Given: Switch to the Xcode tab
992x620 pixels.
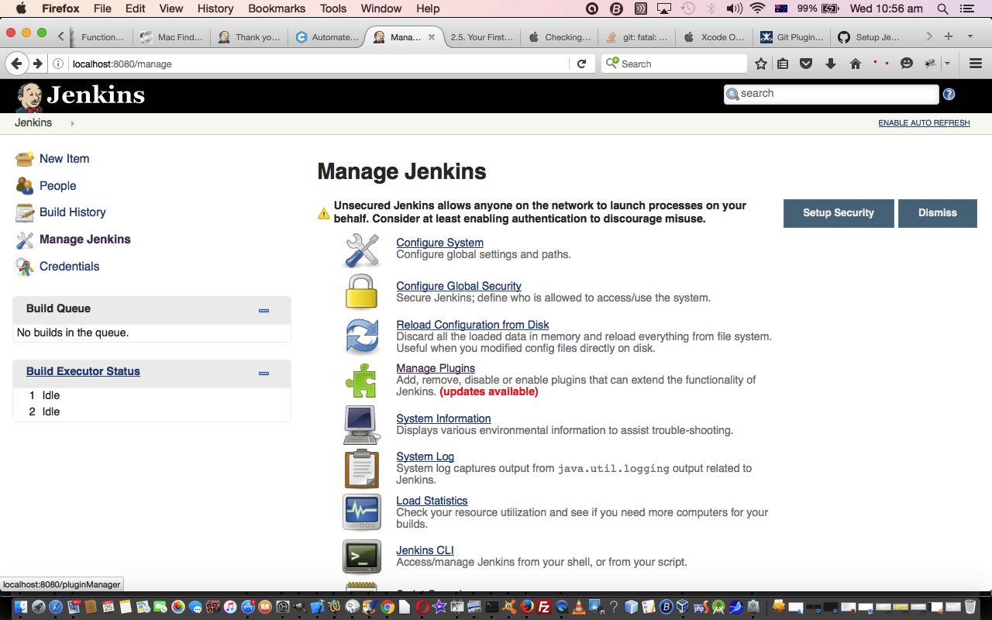Looking at the screenshot, I should coord(714,36).
